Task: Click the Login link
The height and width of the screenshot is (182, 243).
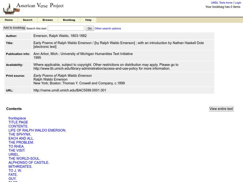Action: (238, 2)
